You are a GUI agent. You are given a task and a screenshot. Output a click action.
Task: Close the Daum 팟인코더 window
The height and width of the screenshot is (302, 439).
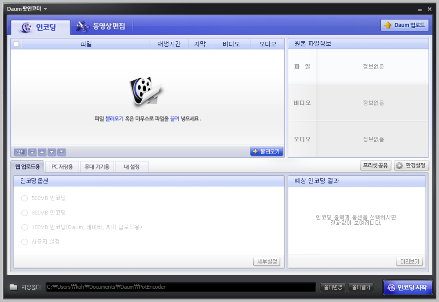point(430,9)
